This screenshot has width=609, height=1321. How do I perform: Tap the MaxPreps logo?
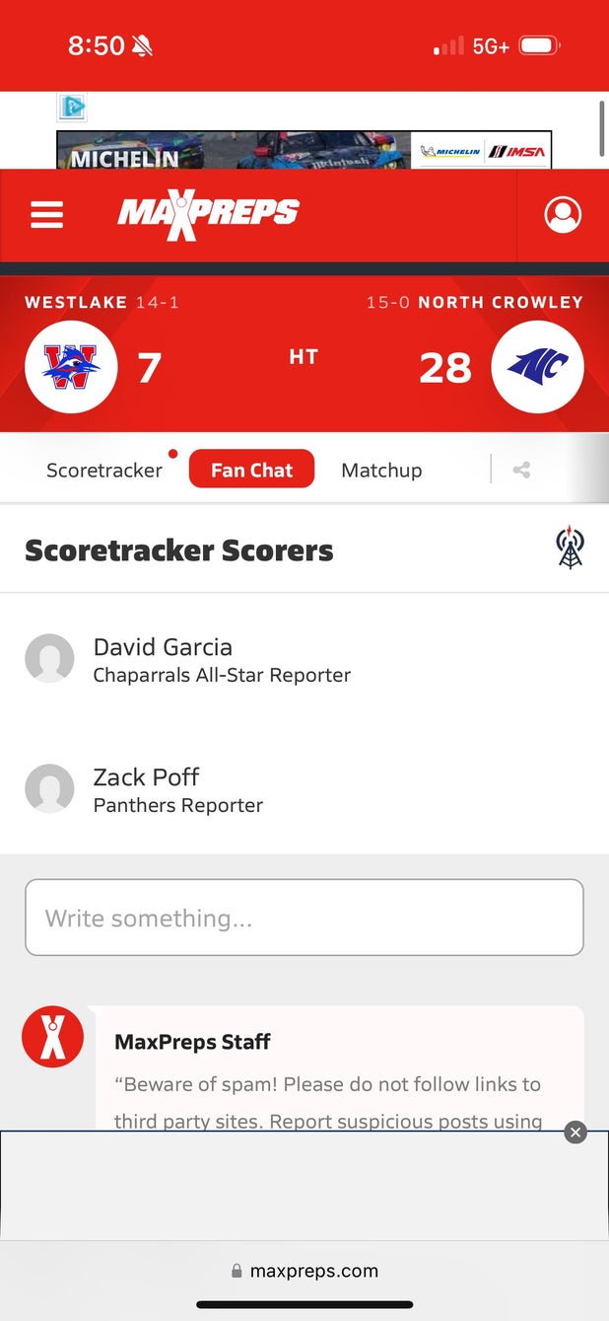(209, 214)
